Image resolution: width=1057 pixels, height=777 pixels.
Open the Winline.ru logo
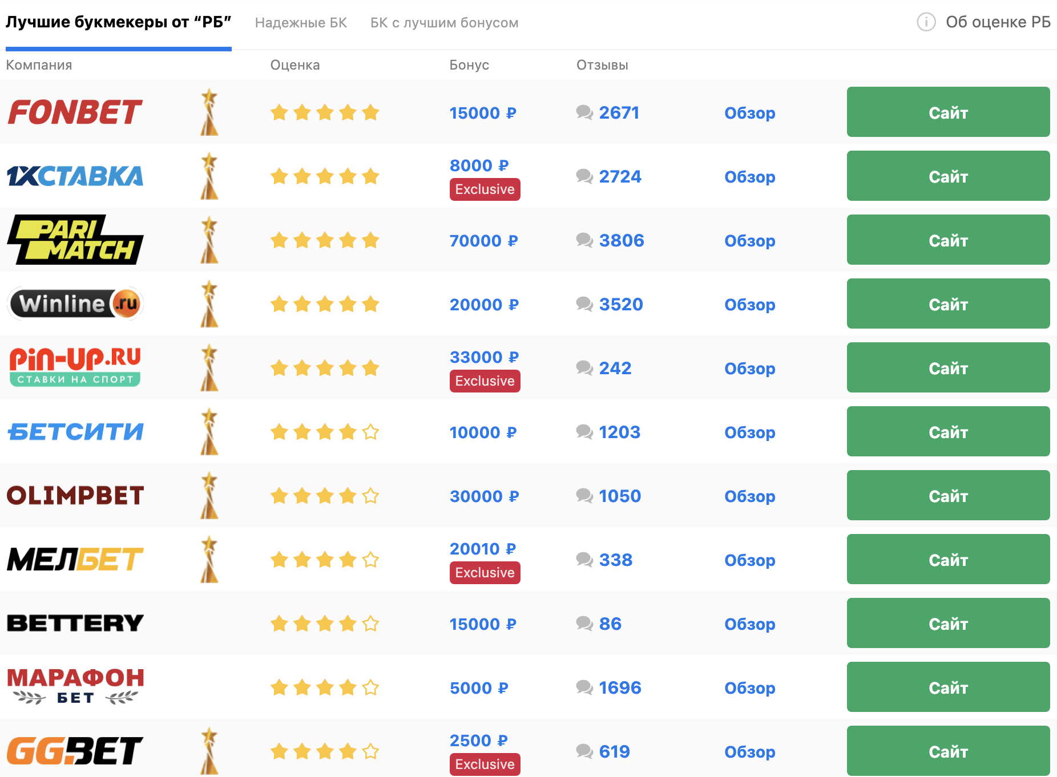[x=75, y=303]
